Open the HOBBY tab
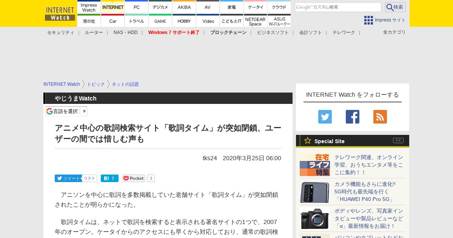Image resolution: width=453 pixels, height=238 pixels. coord(184,21)
